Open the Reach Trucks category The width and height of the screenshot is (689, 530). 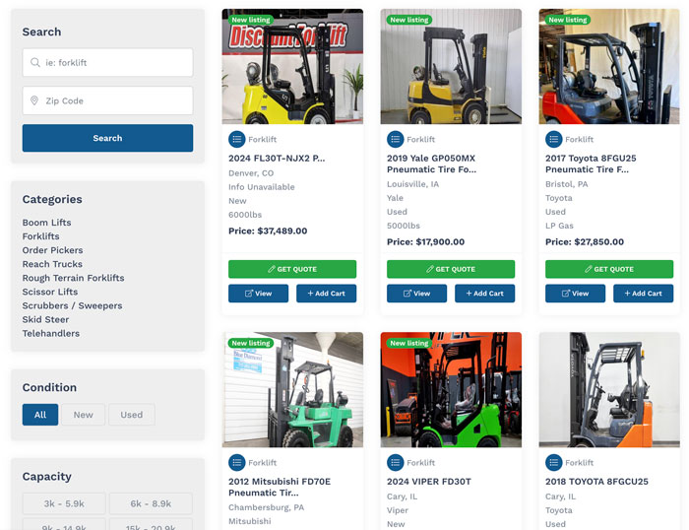[52, 264]
